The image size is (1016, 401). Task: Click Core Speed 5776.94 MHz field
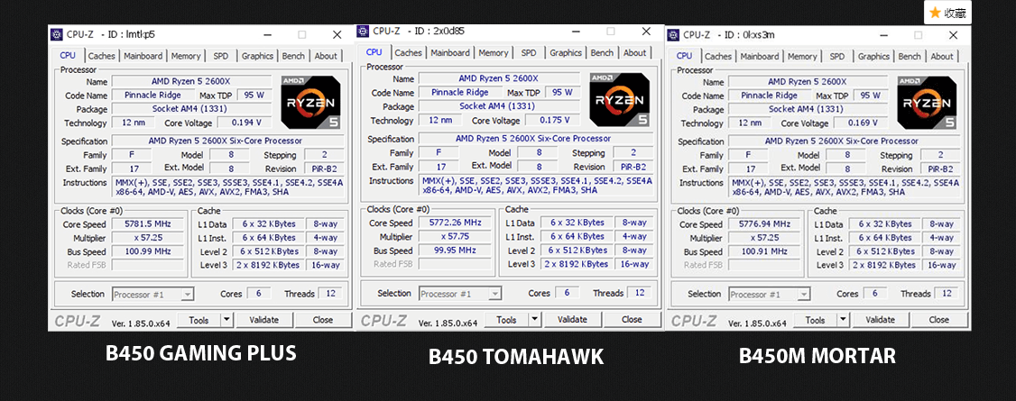[764, 224]
